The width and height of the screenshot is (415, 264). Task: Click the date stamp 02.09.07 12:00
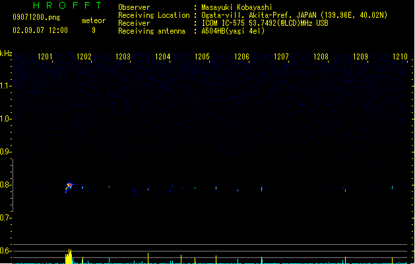[40, 30]
